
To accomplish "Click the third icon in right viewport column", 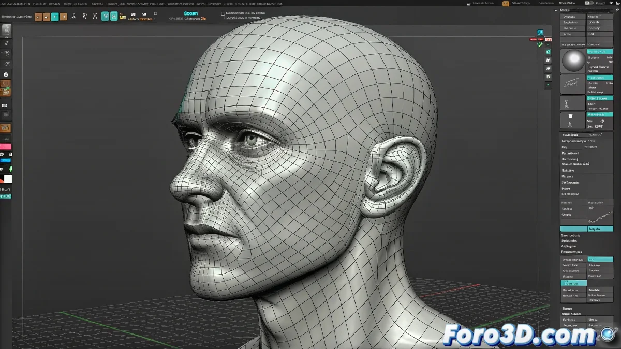I will coord(548,68).
